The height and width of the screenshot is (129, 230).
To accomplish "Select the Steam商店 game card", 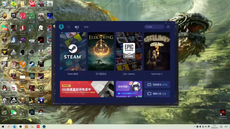I will (73, 51).
